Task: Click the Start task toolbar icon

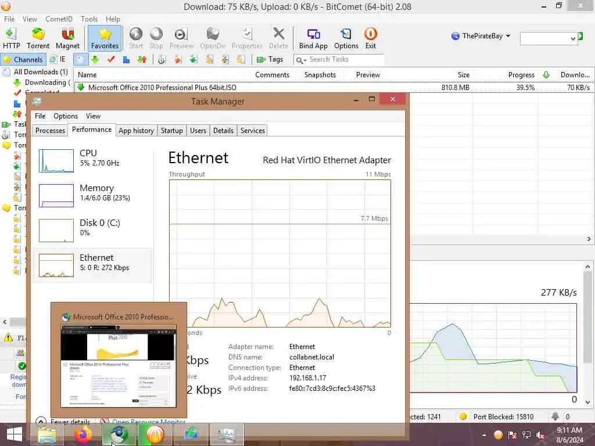Action: coord(136,38)
